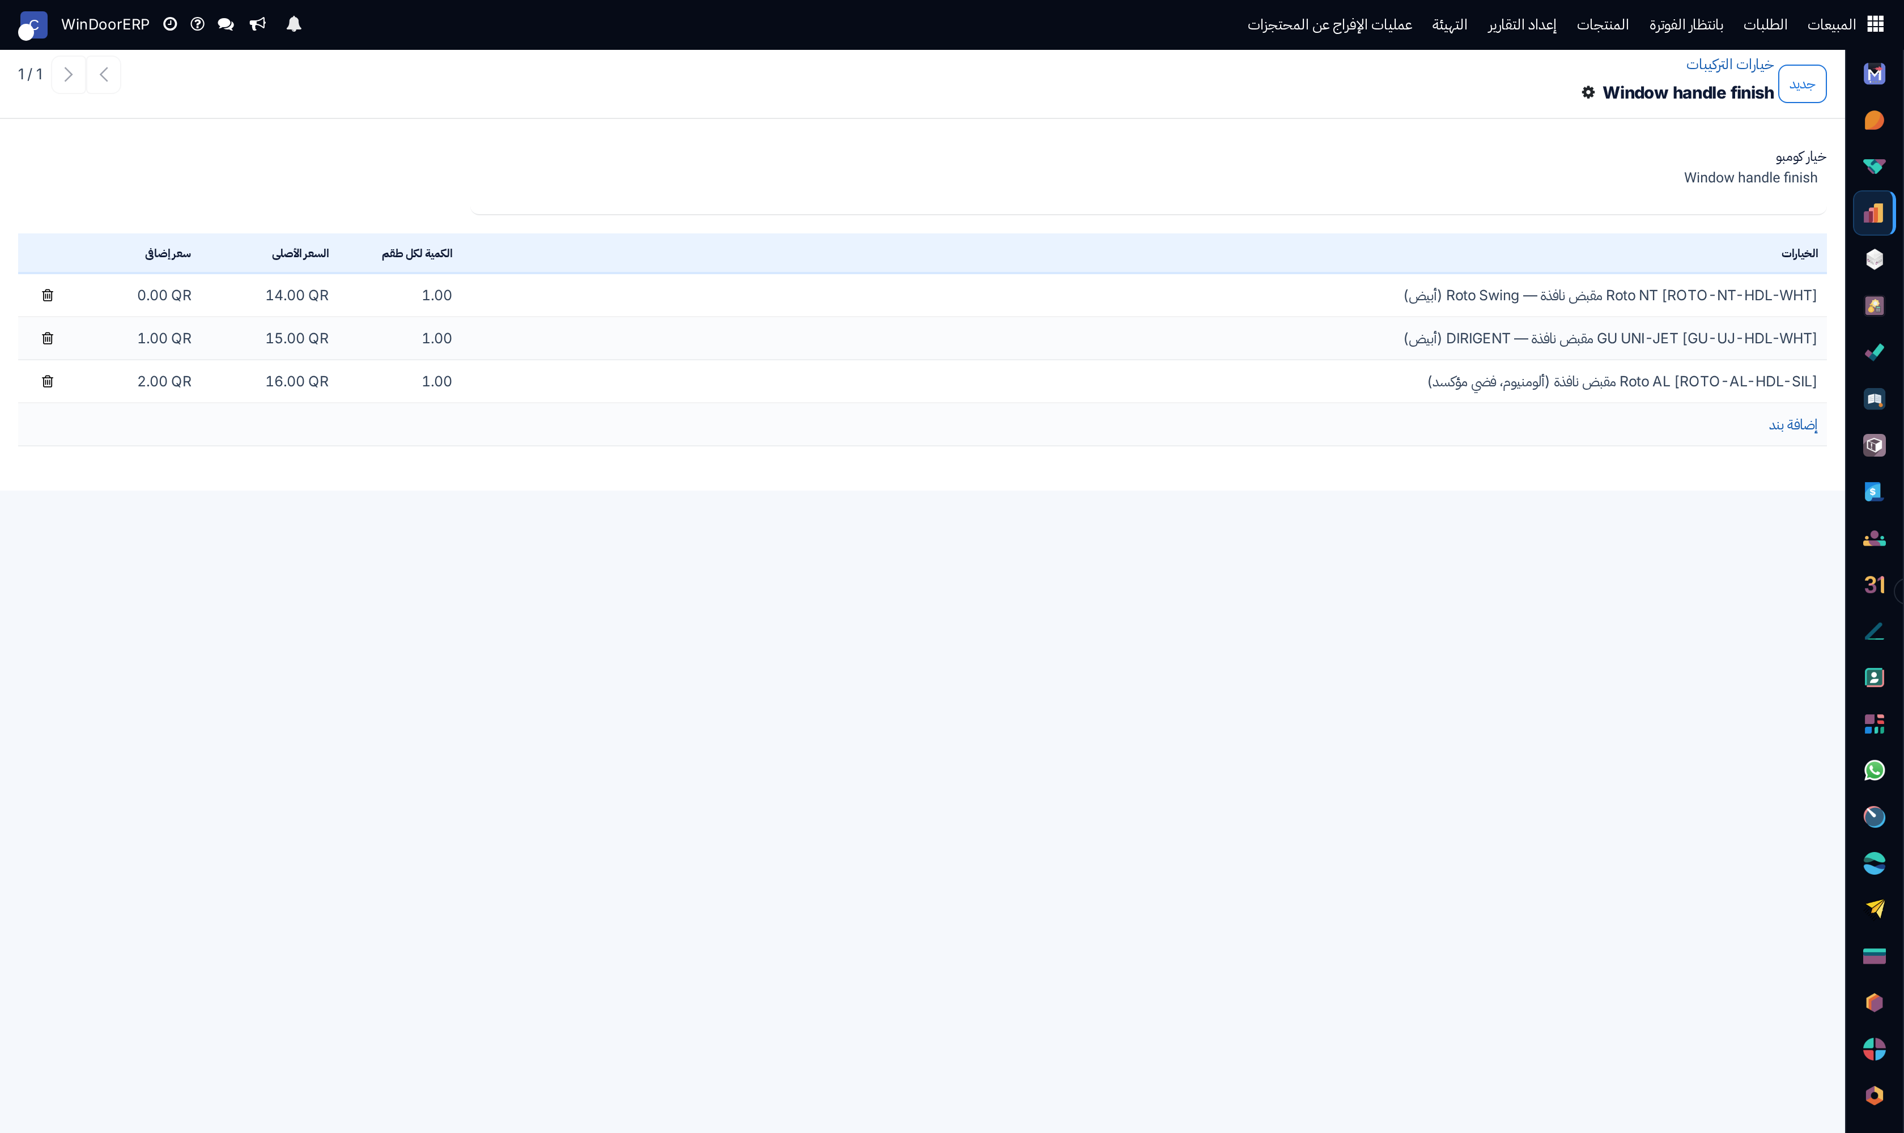Viewport: 1904px width, 1133px height.
Task: Go back via خيارات التركيبات breadcrumb
Action: [1729, 64]
